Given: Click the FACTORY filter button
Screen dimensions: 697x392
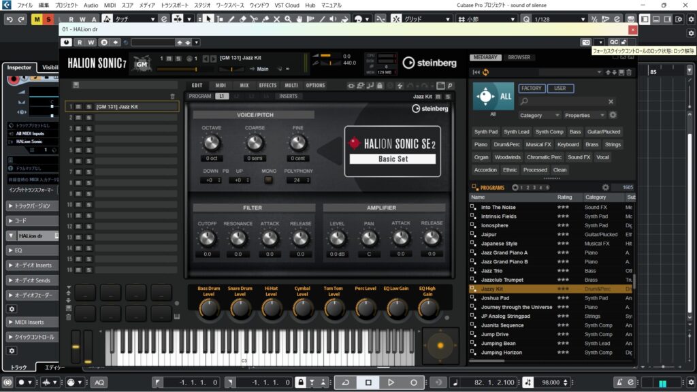Looking at the screenshot, I should (x=532, y=88).
